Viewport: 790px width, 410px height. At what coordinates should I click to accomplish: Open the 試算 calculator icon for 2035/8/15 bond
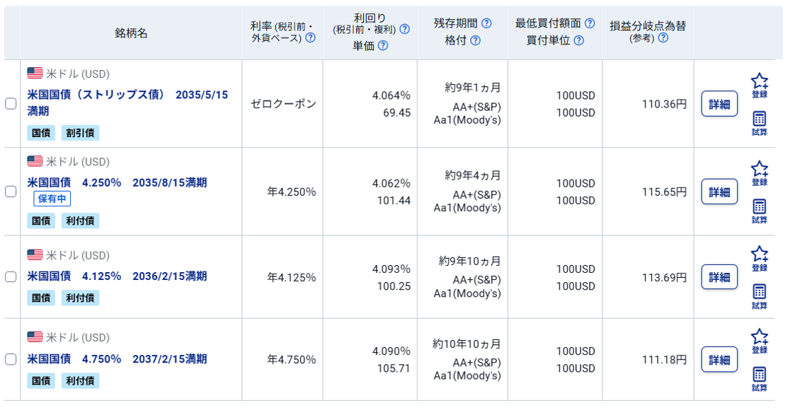760,206
